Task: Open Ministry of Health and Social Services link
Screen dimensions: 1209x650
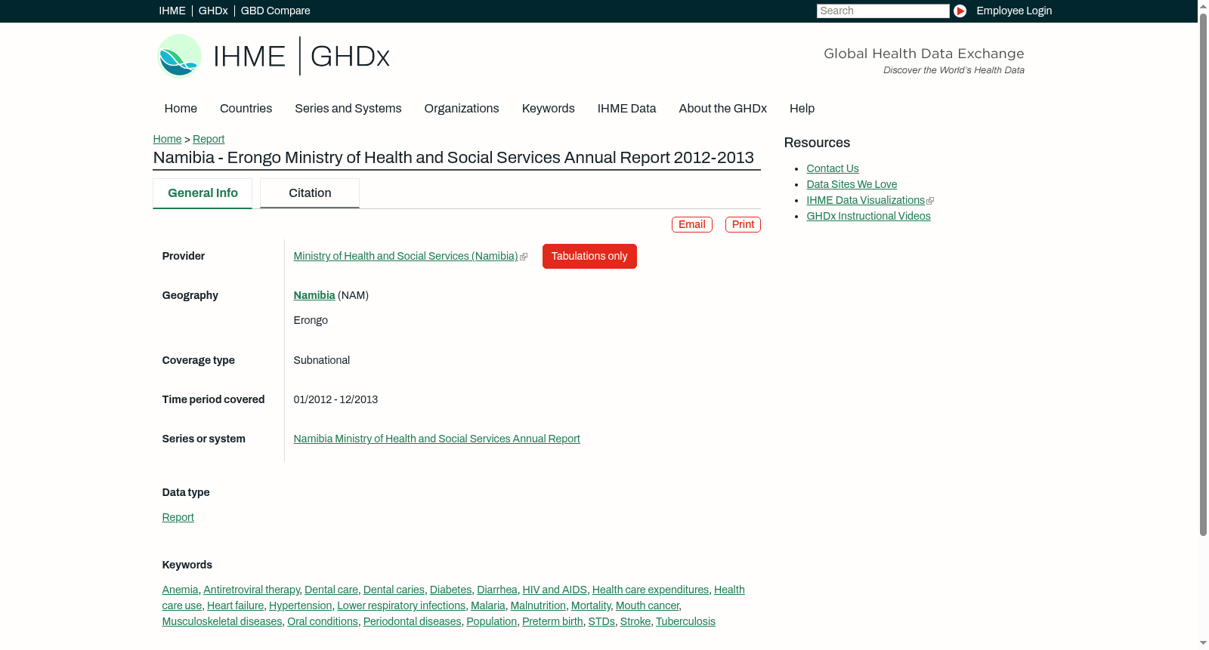Action: pyautogui.click(x=406, y=257)
